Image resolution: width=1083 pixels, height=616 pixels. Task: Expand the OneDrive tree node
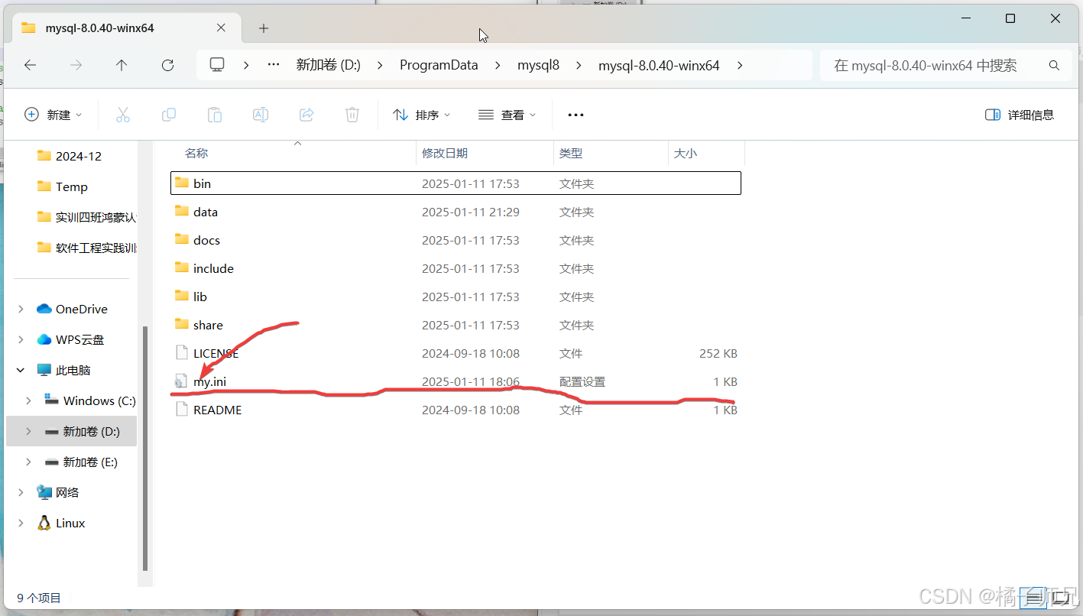(21, 309)
